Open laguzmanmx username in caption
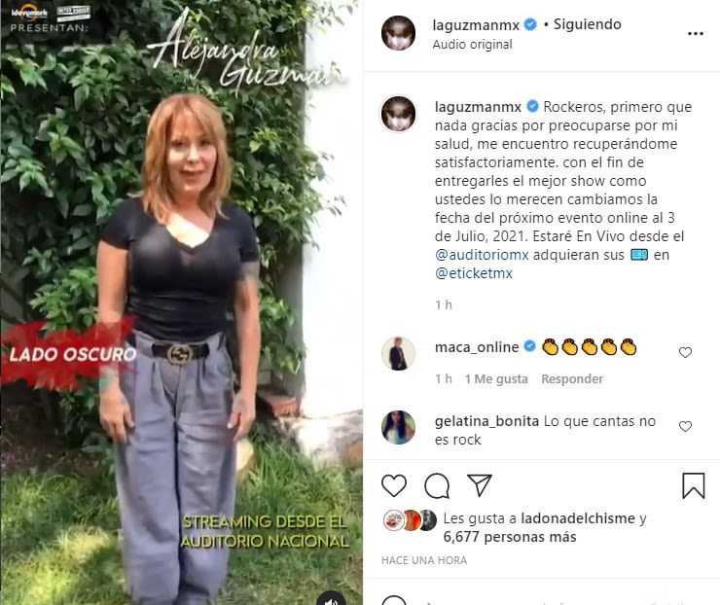720x605 pixels. point(478,107)
